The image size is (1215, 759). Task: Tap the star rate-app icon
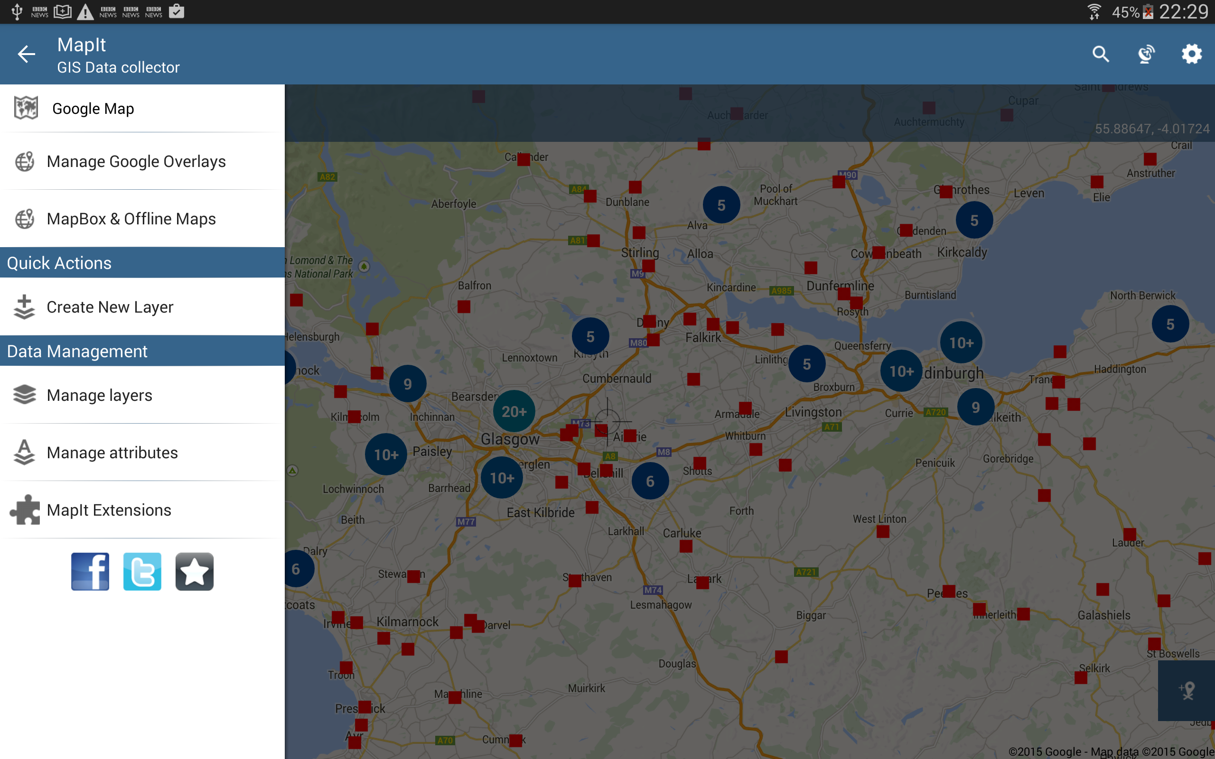pyautogui.click(x=194, y=571)
